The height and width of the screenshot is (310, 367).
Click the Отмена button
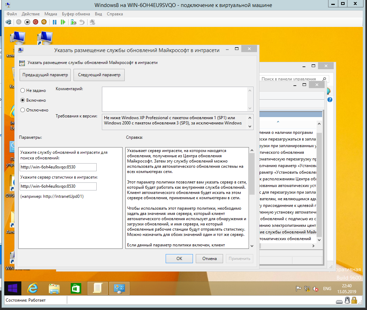pos(209,259)
